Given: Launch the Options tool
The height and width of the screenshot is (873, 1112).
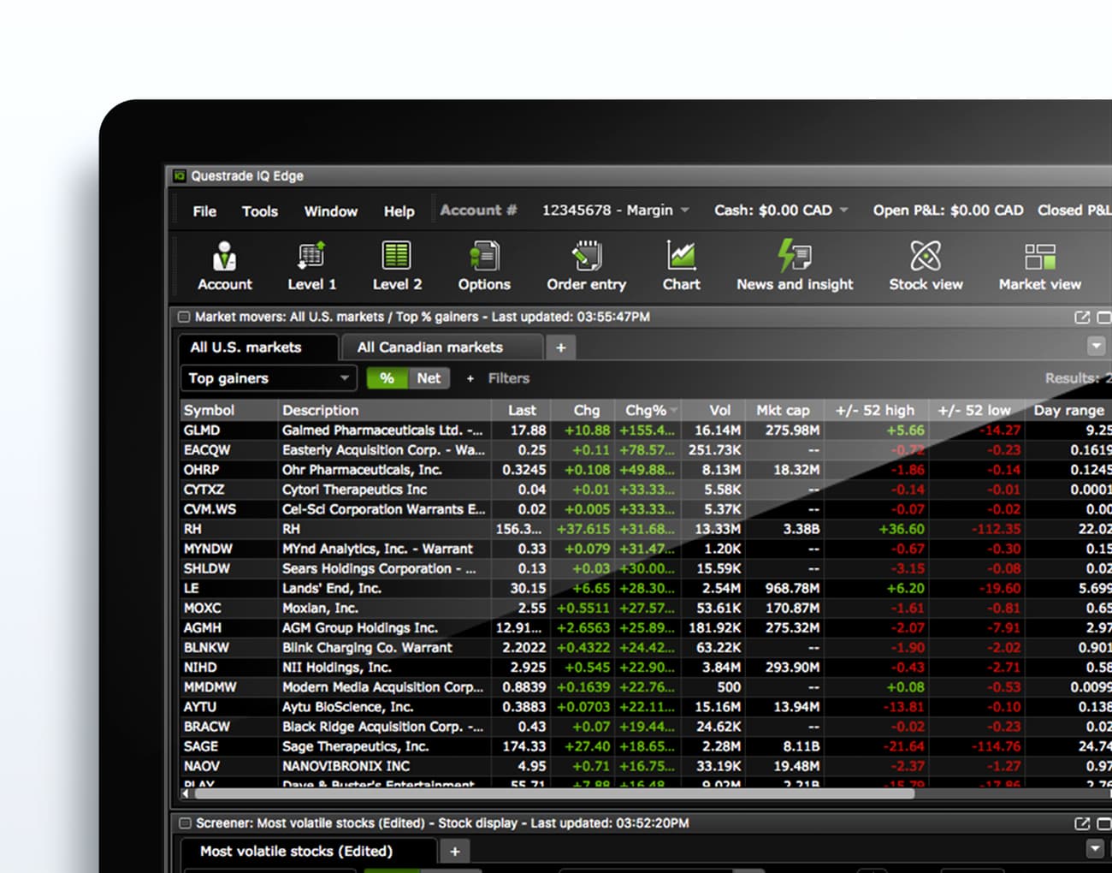Looking at the screenshot, I should coord(483,266).
